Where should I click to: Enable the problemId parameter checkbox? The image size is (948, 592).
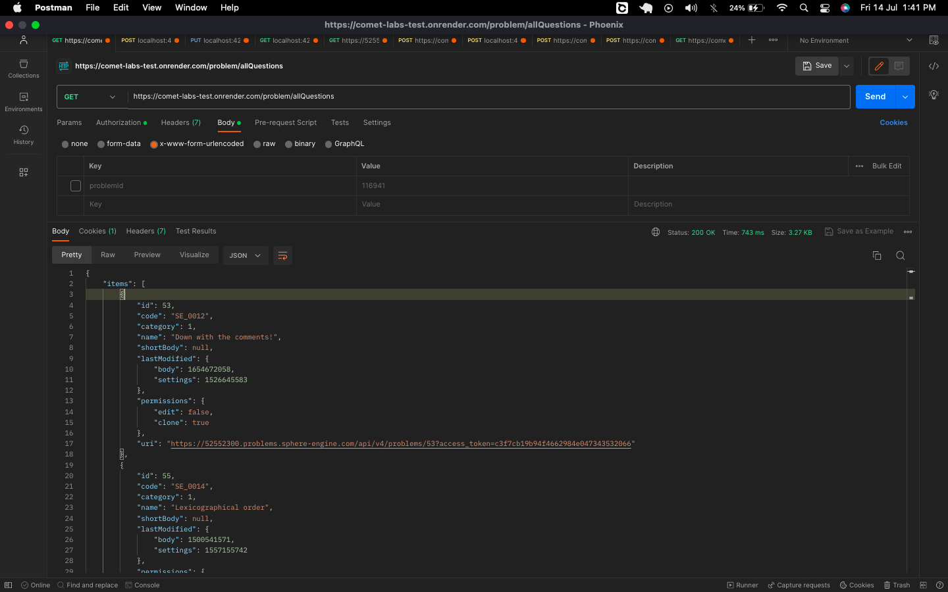pyautogui.click(x=76, y=186)
